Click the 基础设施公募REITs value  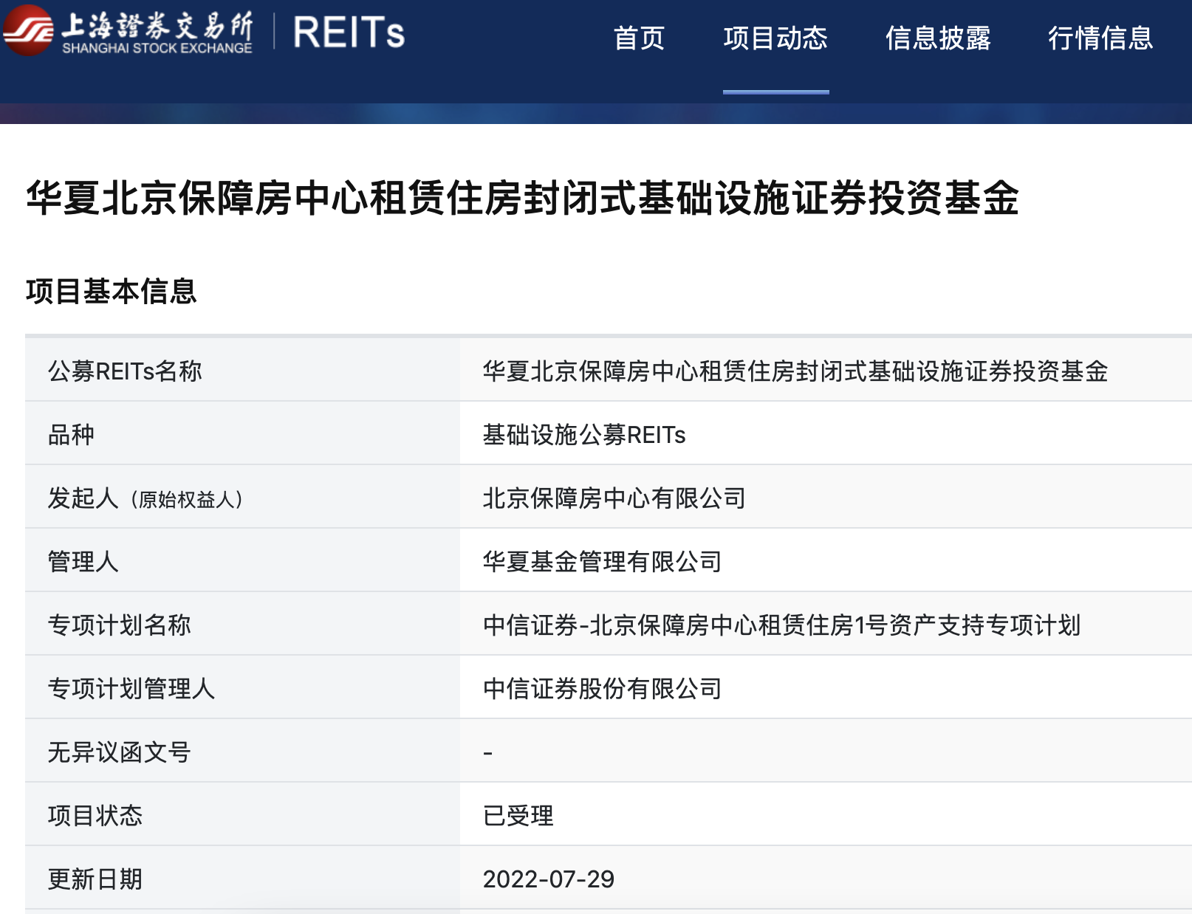(583, 435)
